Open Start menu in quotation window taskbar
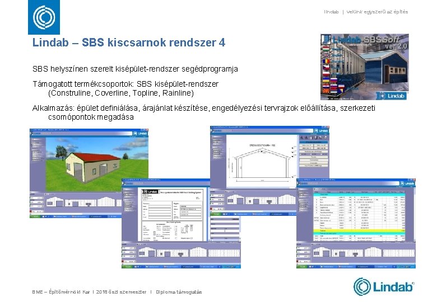The height and width of the screenshot is (302, 437). tap(127, 267)
